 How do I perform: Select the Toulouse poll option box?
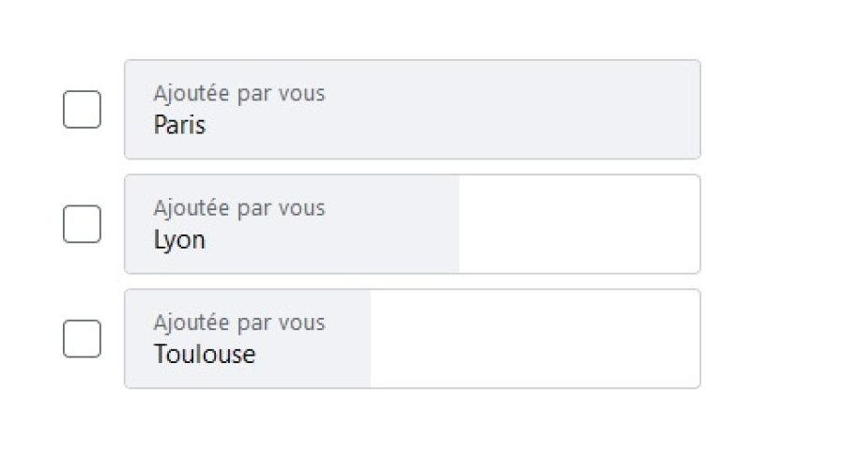[x=413, y=339]
